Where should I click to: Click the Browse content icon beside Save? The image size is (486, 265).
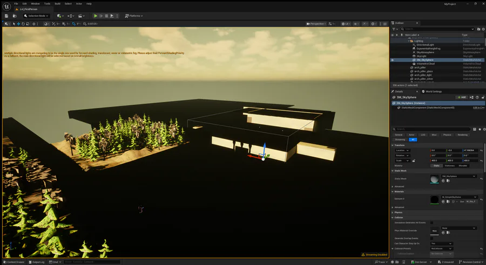15,16
